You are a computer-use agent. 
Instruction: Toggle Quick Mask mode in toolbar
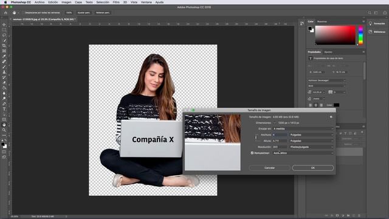tap(4, 152)
